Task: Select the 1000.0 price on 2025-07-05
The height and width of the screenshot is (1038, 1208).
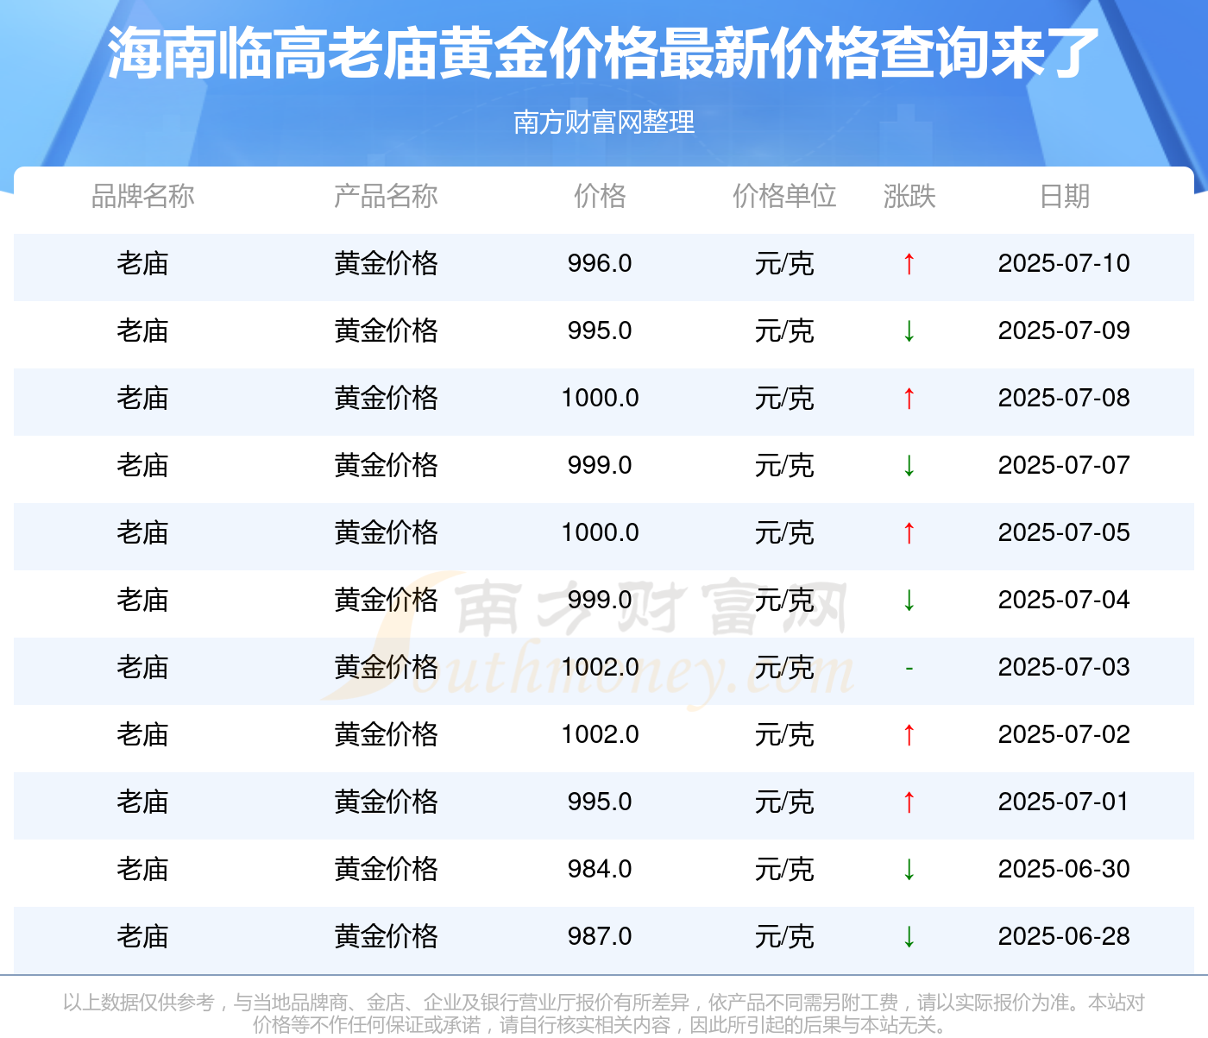Action: coord(600,532)
